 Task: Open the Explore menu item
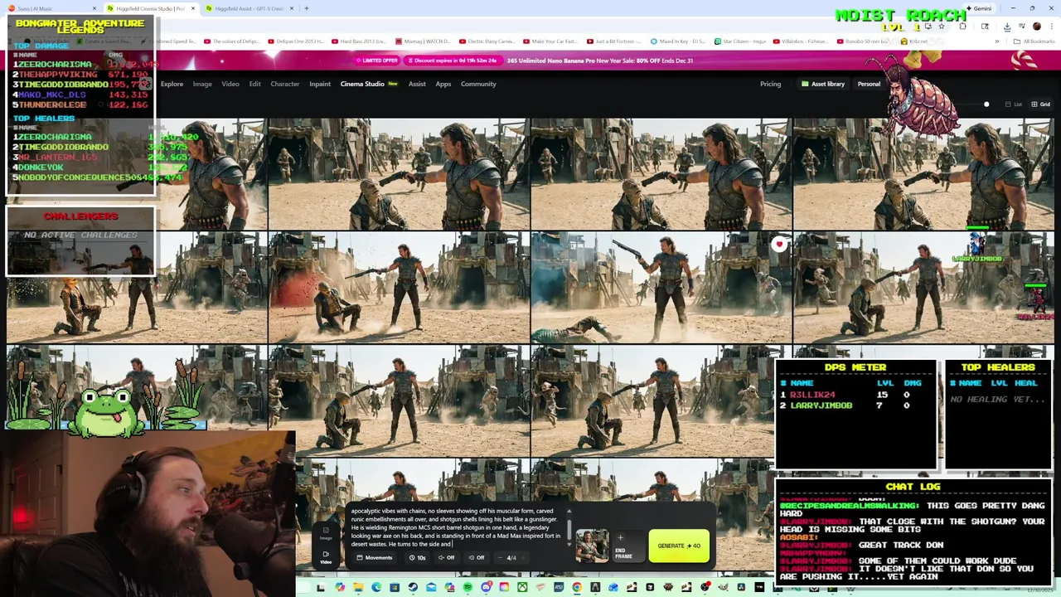tap(172, 84)
